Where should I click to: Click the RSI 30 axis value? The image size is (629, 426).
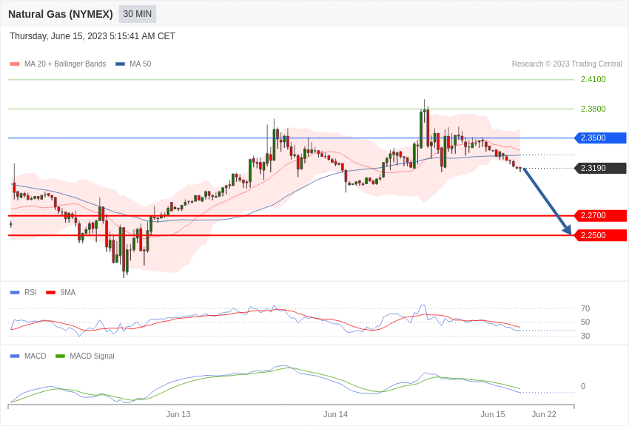(x=585, y=336)
